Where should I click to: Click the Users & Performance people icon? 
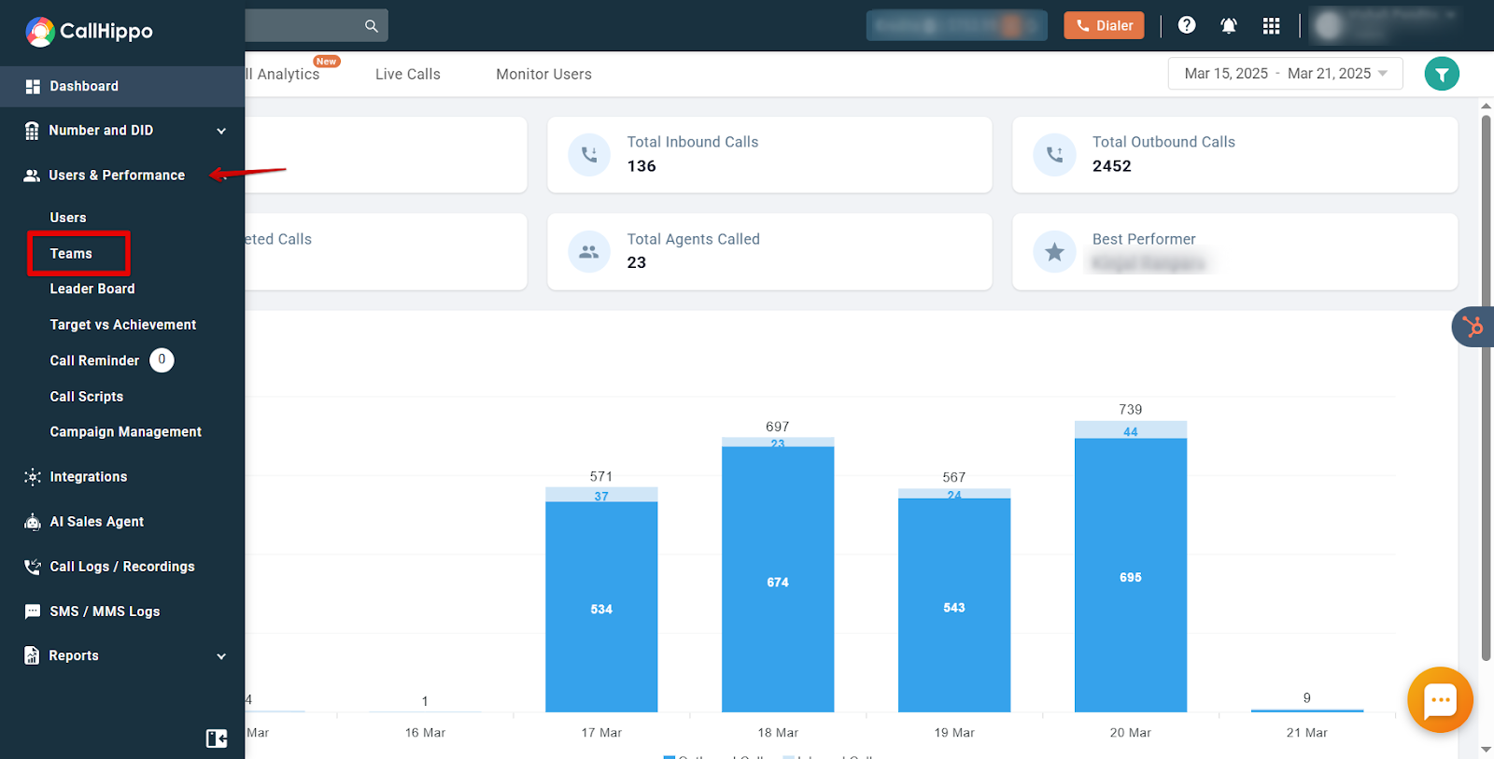coord(32,176)
